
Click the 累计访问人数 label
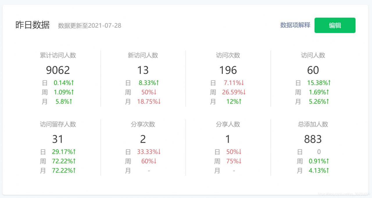click(x=58, y=55)
